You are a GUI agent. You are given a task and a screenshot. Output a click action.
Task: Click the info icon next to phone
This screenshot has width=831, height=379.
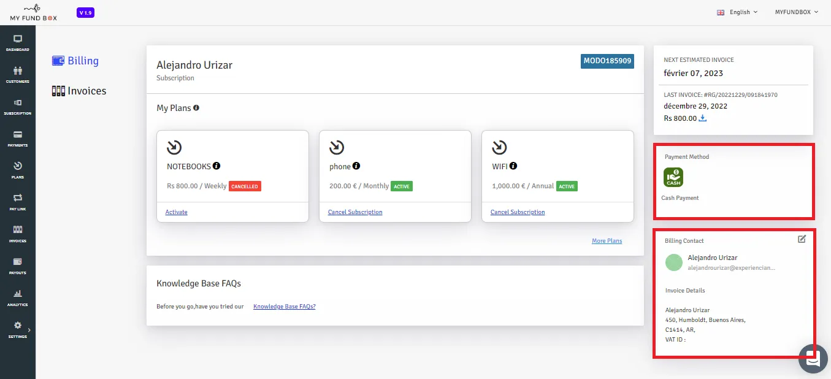click(356, 166)
